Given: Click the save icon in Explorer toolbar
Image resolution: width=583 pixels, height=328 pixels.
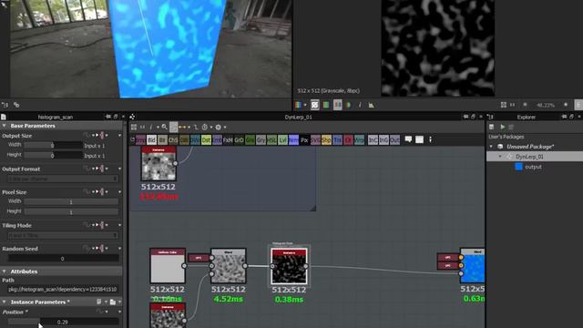Looking at the screenshot, I should pyautogui.click(x=491, y=128).
